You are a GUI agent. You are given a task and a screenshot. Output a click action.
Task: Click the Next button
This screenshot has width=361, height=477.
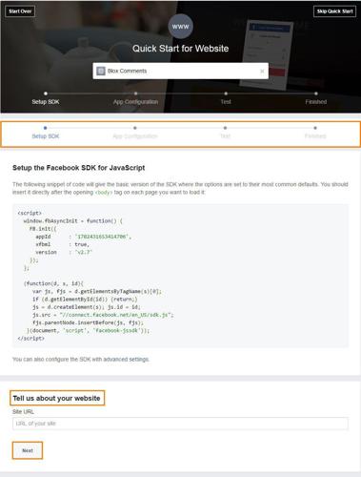coord(28,450)
